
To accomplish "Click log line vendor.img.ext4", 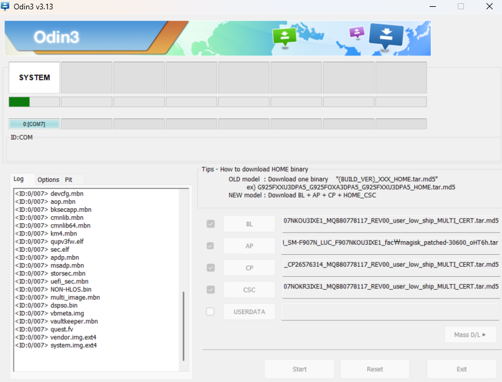I will (x=56, y=337).
